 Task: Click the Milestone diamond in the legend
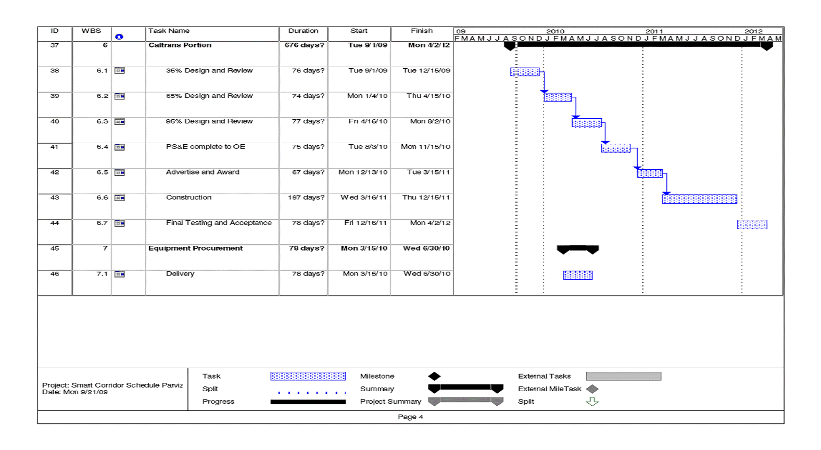[434, 376]
